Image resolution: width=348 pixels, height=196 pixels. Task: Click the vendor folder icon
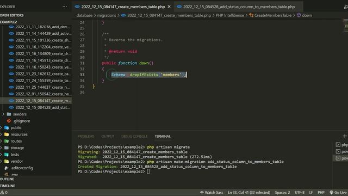tap(7, 161)
